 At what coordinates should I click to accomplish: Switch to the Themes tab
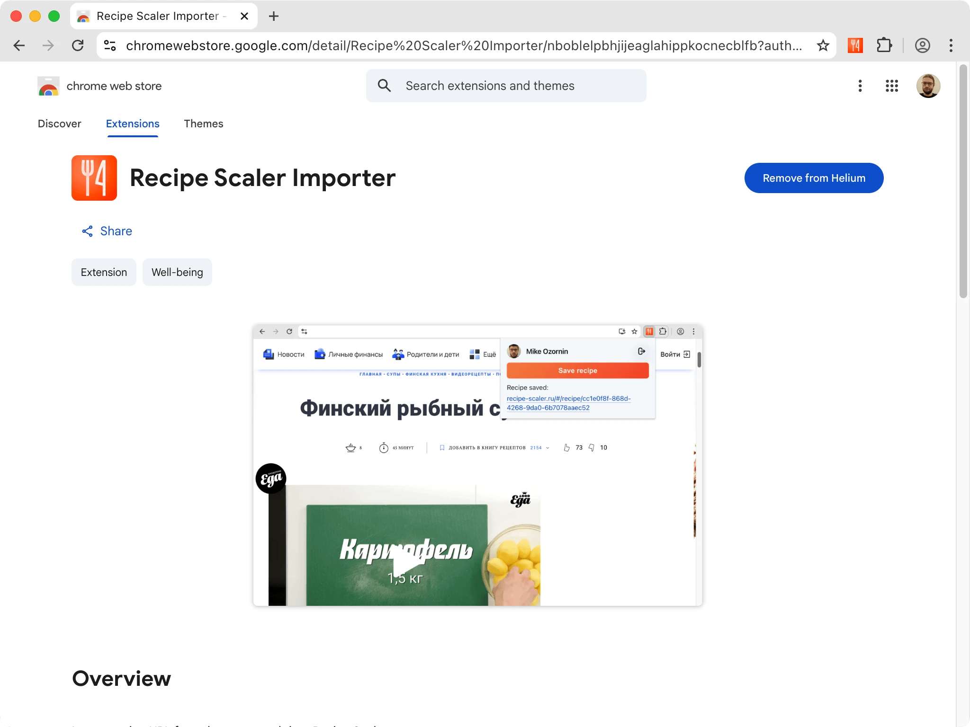coord(203,124)
